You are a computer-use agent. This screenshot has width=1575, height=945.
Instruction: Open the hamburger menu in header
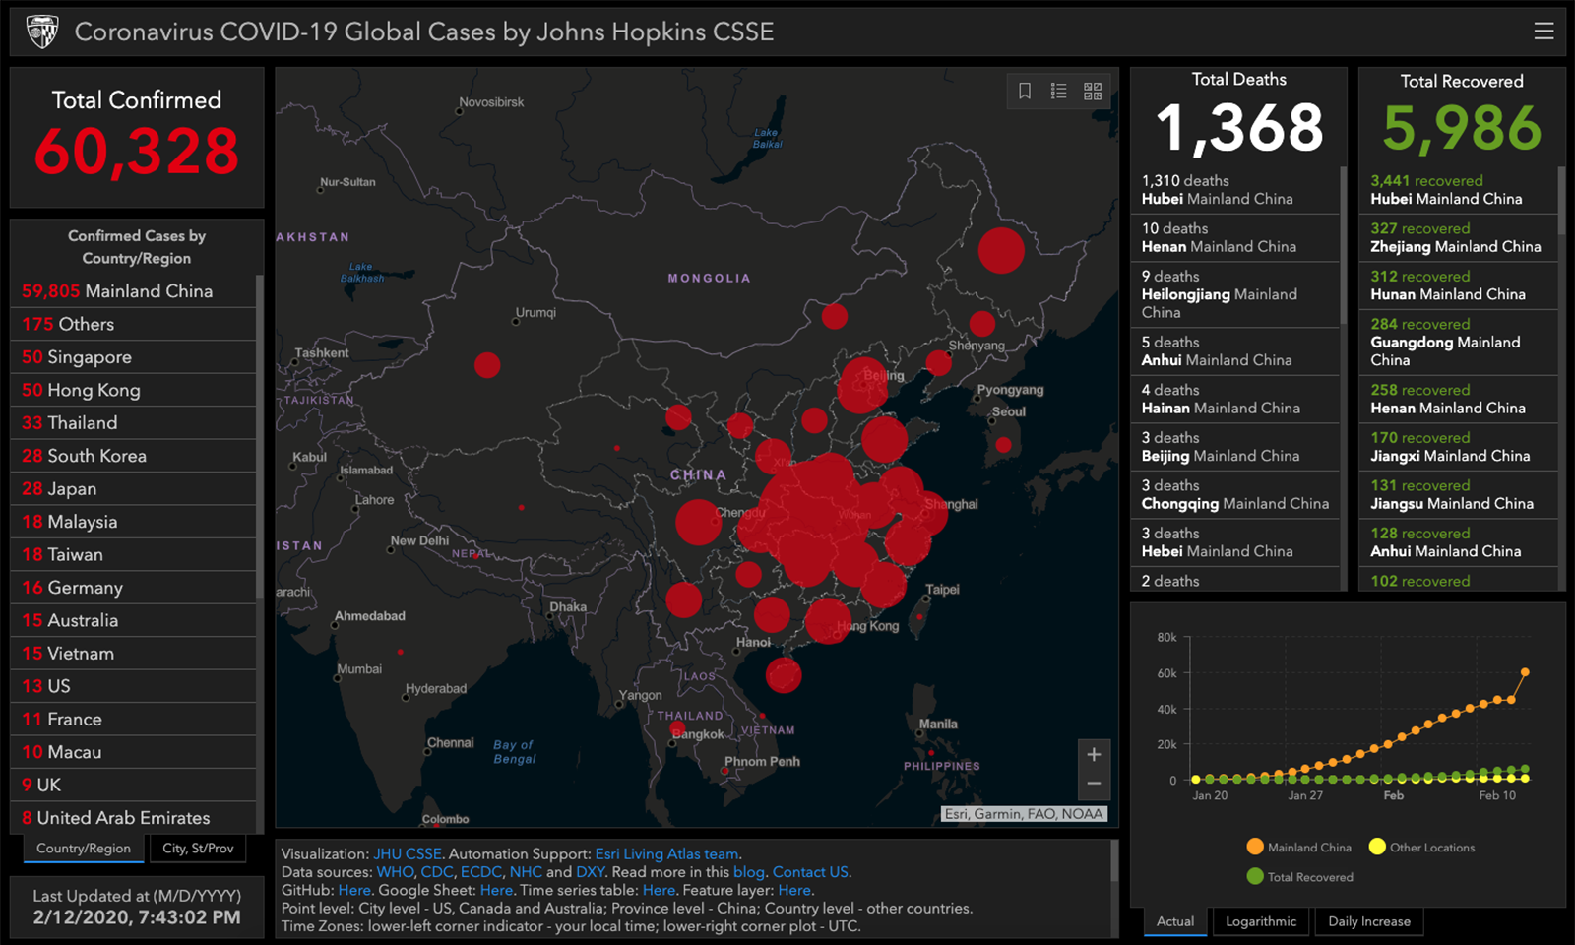tap(1543, 31)
